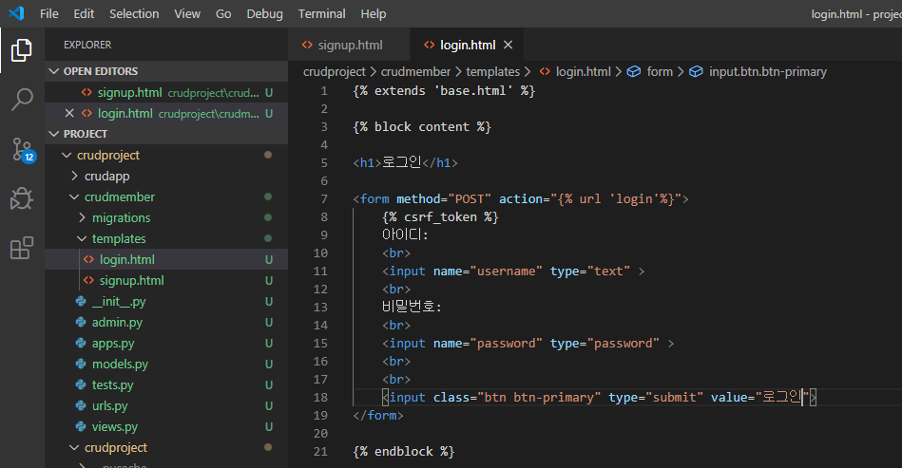Switch to the signup.html tab
The height and width of the screenshot is (468, 902).
(349, 45)
